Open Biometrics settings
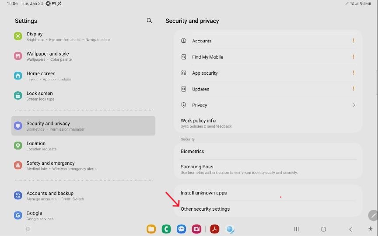This screenshot has height=236, width=378. coord(268,151)
